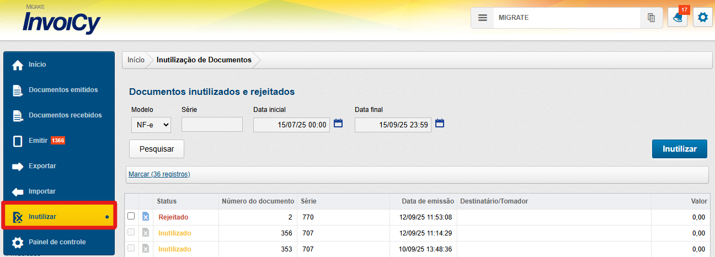Click into the Série input field
The height and width of the screenshot is (257, 715).
[212, 125]
